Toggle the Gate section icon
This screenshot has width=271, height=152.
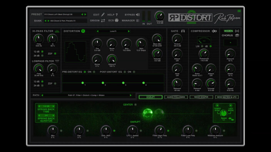[x=183, y=31]
